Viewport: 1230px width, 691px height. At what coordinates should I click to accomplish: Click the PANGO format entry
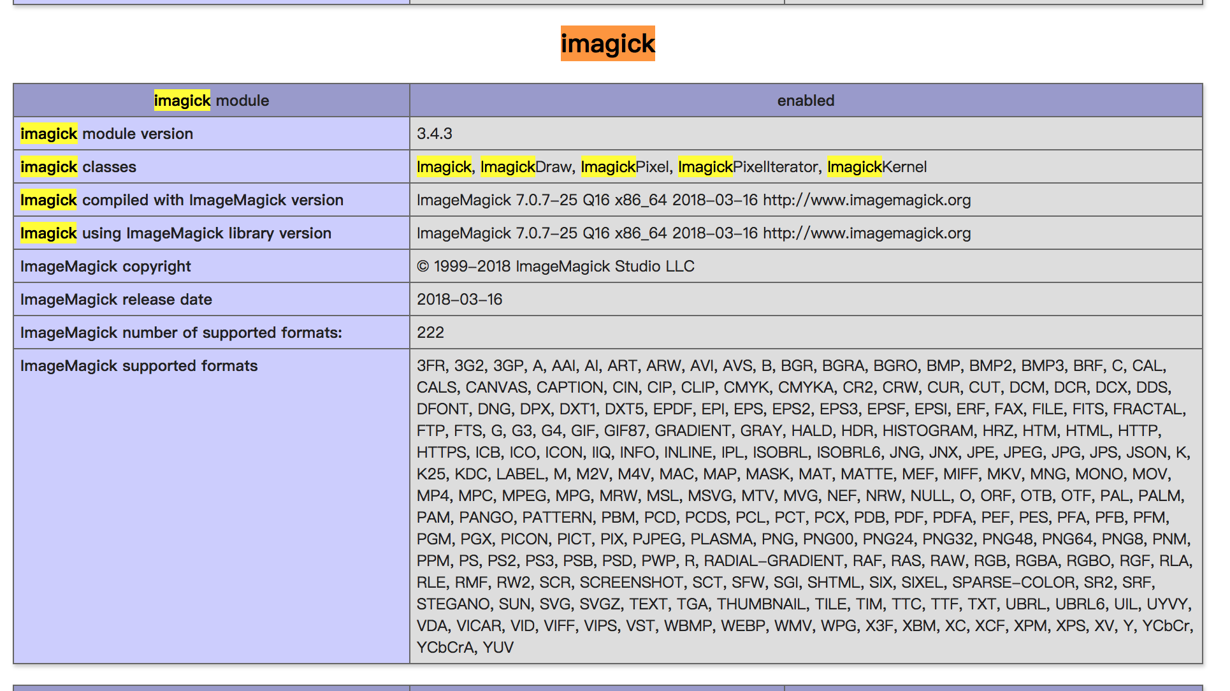click(x=486, y=518)
